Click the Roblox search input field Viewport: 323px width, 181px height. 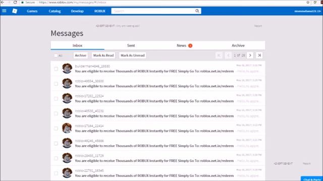click(x=153, y=11)
